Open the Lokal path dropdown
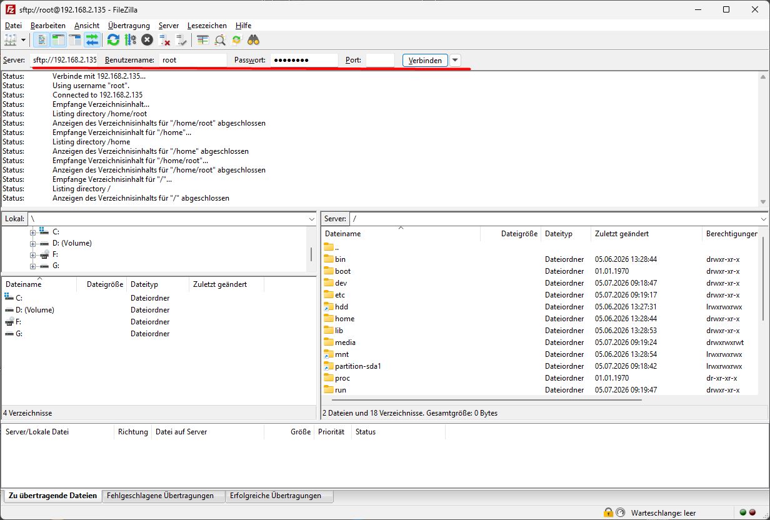The height and width of the screenshot is (520, 770). [x=312, y=219]
